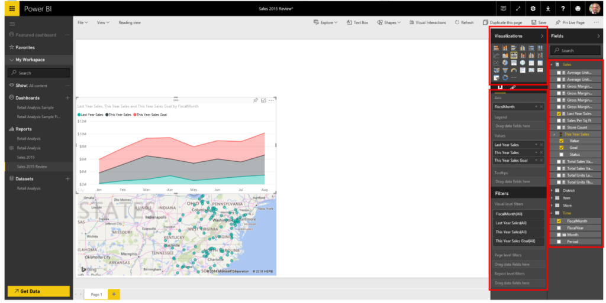Collapse the Fields pane chevron
This screenshot has height=303, width=606.
[x=599, y=36]
